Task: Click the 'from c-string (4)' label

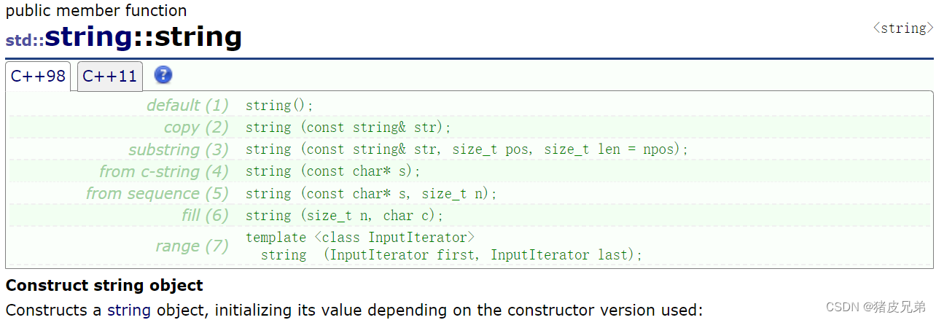Action: 164,171
